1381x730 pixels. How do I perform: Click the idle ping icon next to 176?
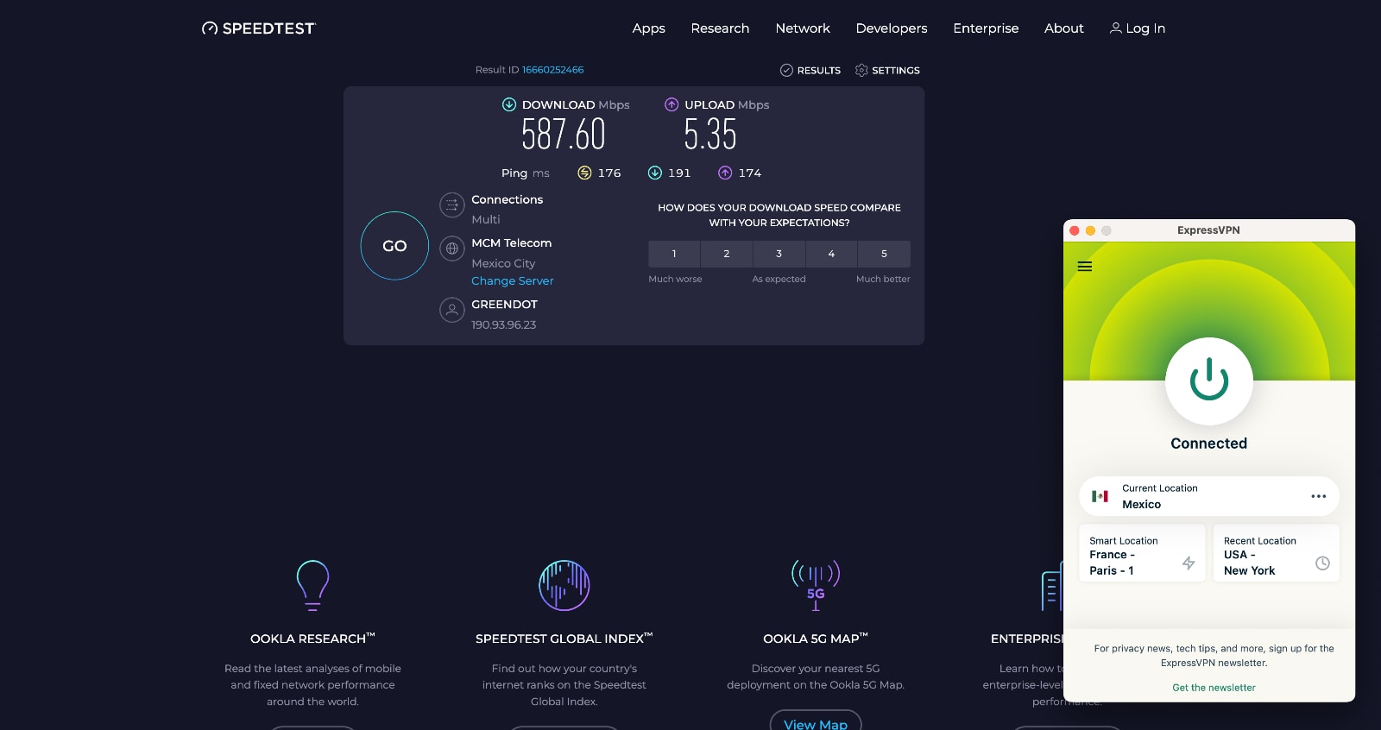coord(584,173)
